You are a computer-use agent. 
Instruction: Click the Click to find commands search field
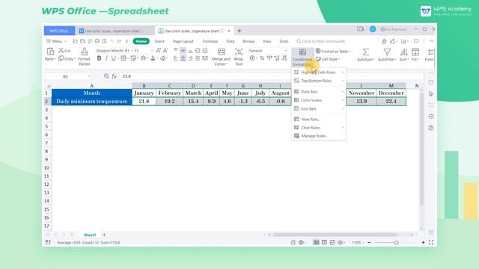[x=321, y=41]
